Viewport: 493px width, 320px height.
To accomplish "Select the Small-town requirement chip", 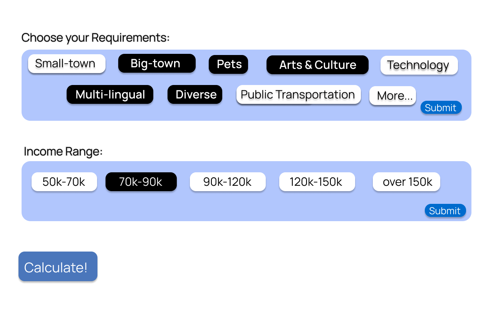I will point(67,63).
